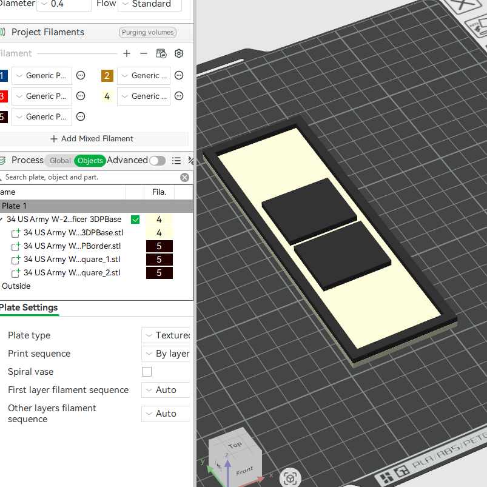Open filament 5 Generic P... dropdown

(x=42, y=117)
